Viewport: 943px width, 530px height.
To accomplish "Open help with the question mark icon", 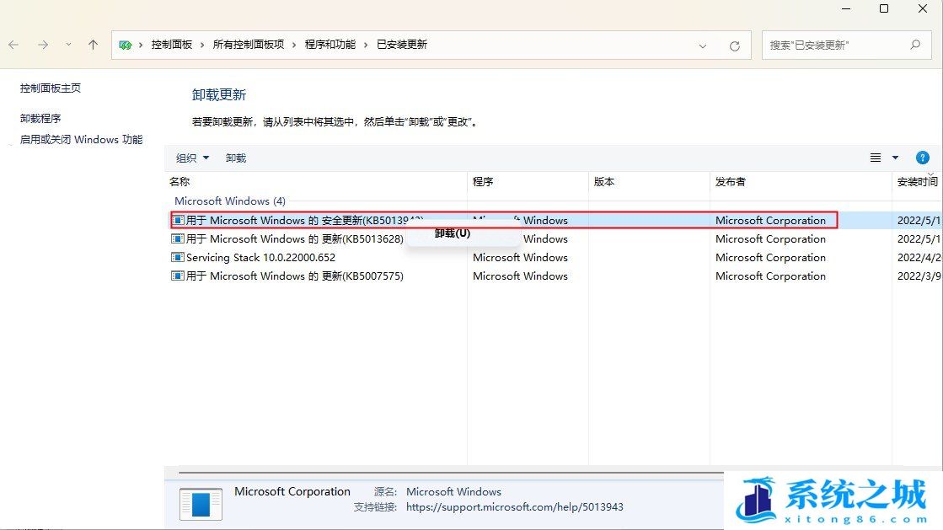I will click(x=923, y=158).
